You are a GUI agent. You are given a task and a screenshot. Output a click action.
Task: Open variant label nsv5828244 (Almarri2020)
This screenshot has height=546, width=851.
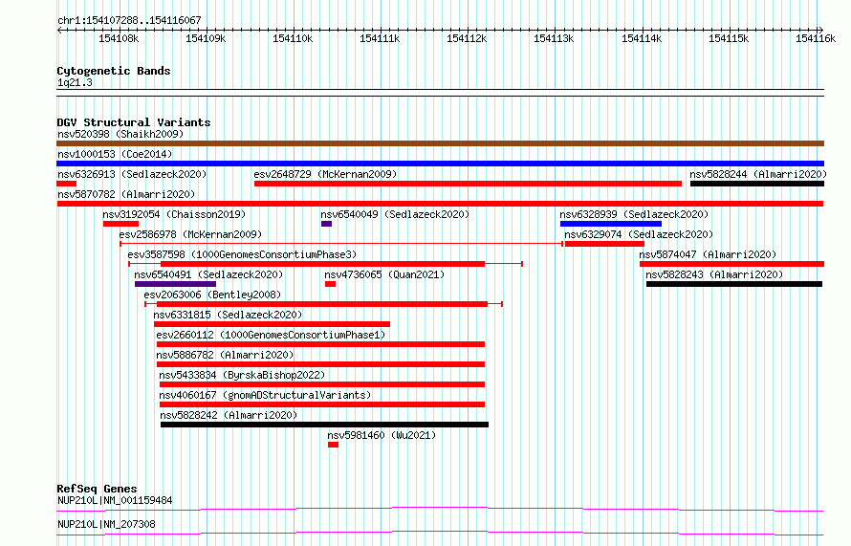(x=758, y=174)
